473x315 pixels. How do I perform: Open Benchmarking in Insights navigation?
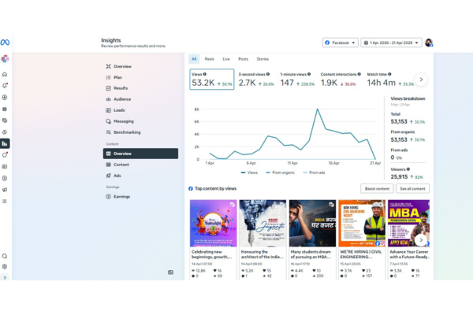pyautogui.click(x=140, y=132)
